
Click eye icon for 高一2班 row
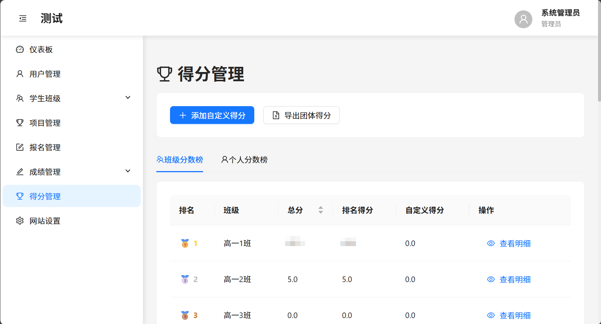point(491,279)
